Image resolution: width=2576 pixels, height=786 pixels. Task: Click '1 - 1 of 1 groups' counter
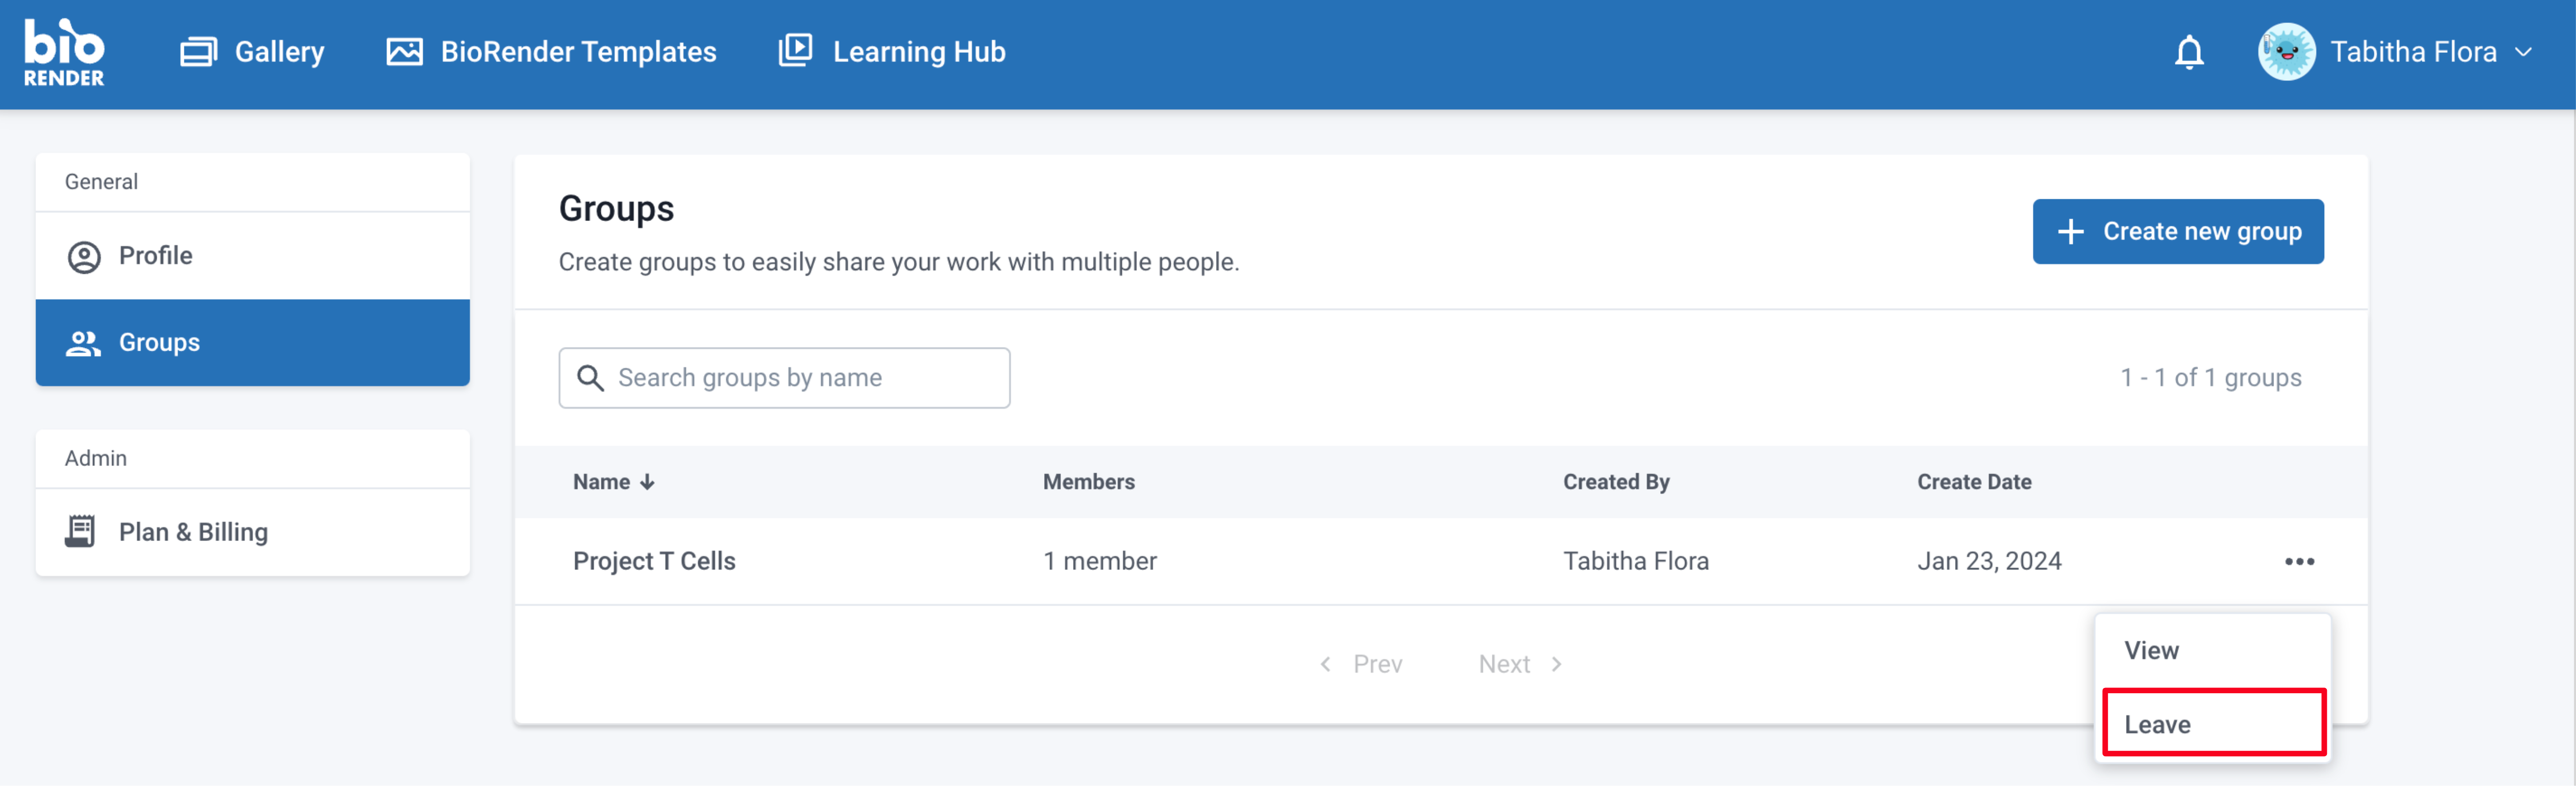click(2210, 378)
